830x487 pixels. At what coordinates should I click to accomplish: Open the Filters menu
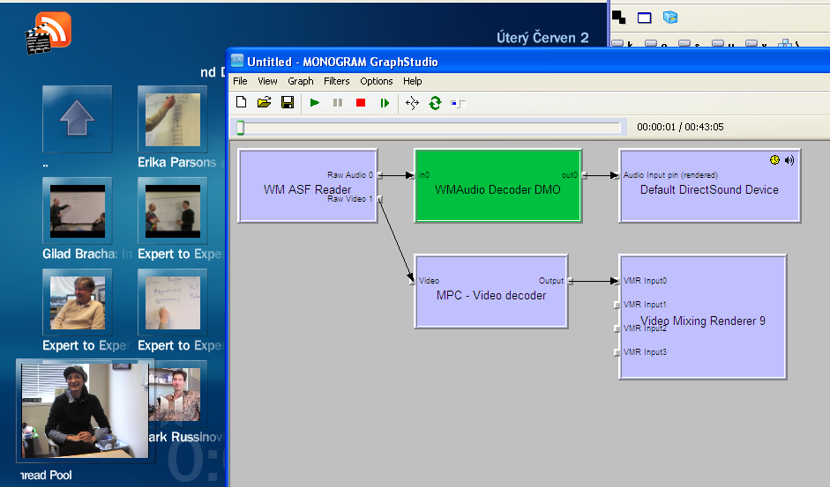click(337, 81)
